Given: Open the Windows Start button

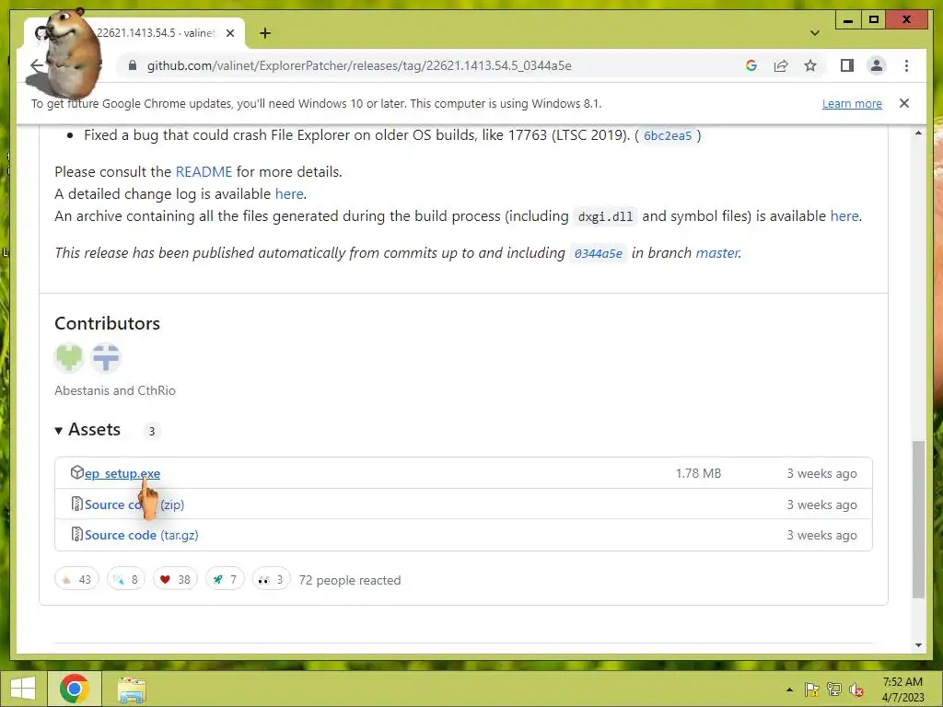Looking at the screenshot, I should pos(23,689).
